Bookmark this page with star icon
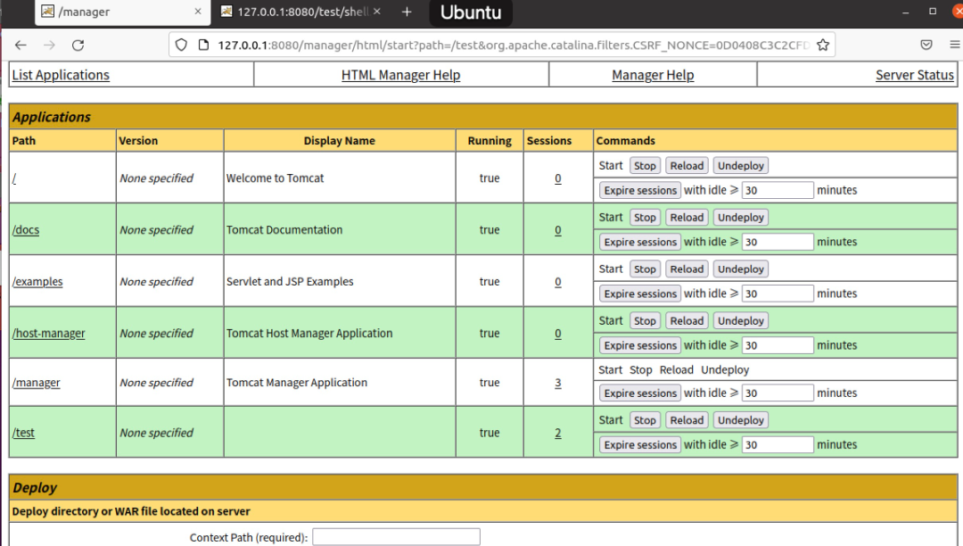The height and width of the screenshot is (546, 963). [823, 45]
